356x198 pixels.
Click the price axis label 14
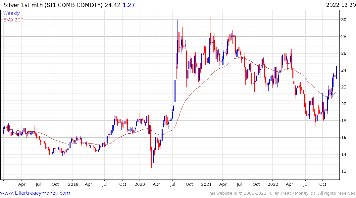pyautogui.click(x=343, y=154)
